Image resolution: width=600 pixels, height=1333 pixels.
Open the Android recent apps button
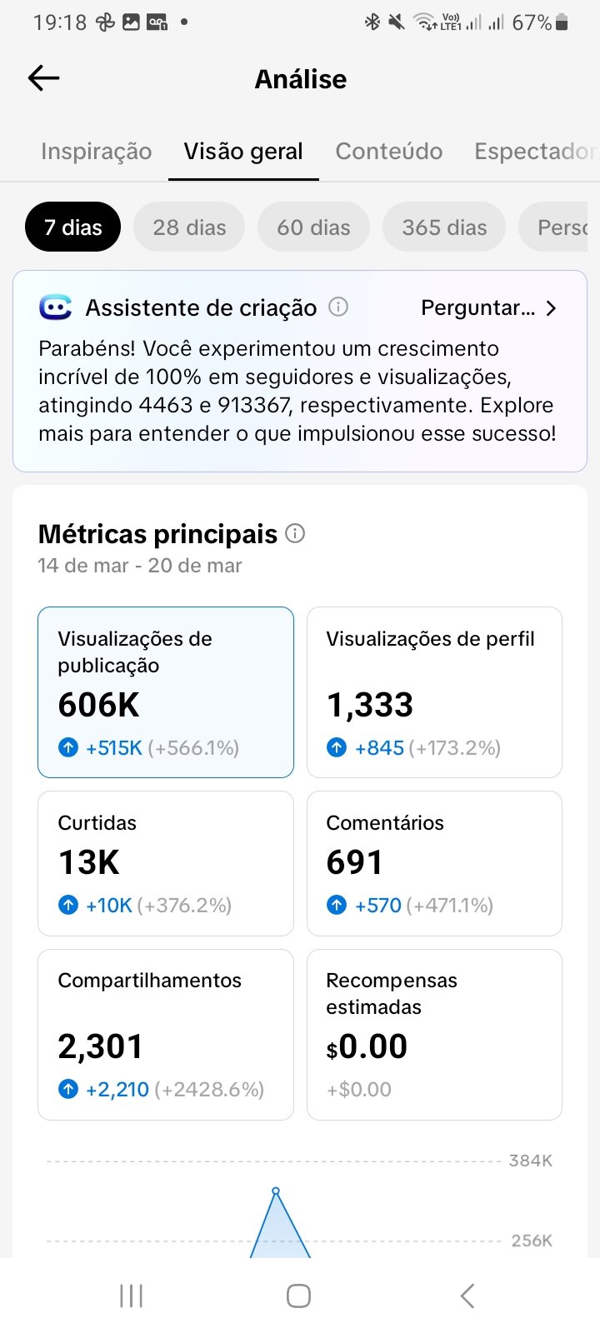pos(132,1296)
